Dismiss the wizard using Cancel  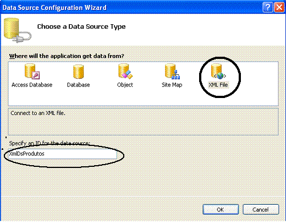[261, 209]
